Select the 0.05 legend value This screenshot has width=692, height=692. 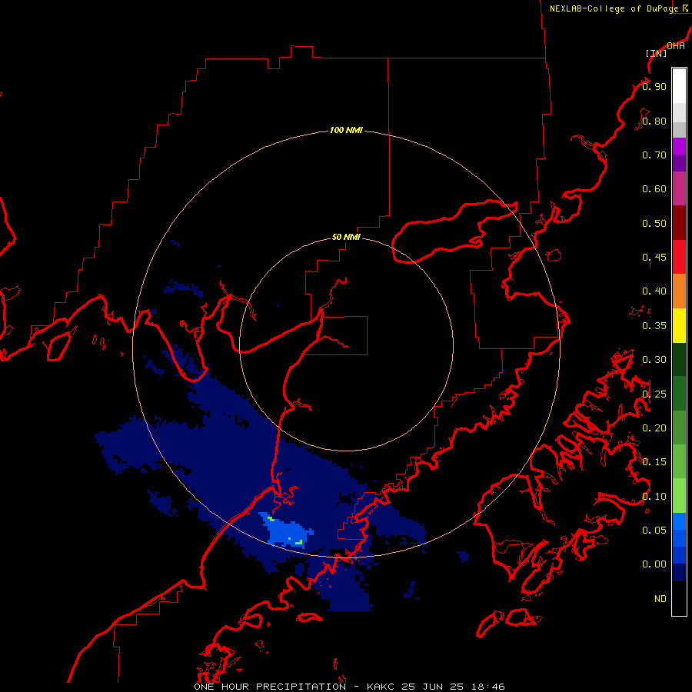click(x=654, y=531)
